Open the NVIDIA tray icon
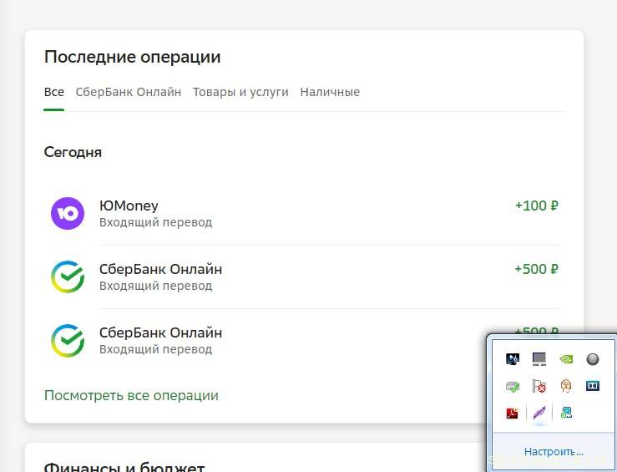Viewport: 617px width, 472px height. pos(566,359)
